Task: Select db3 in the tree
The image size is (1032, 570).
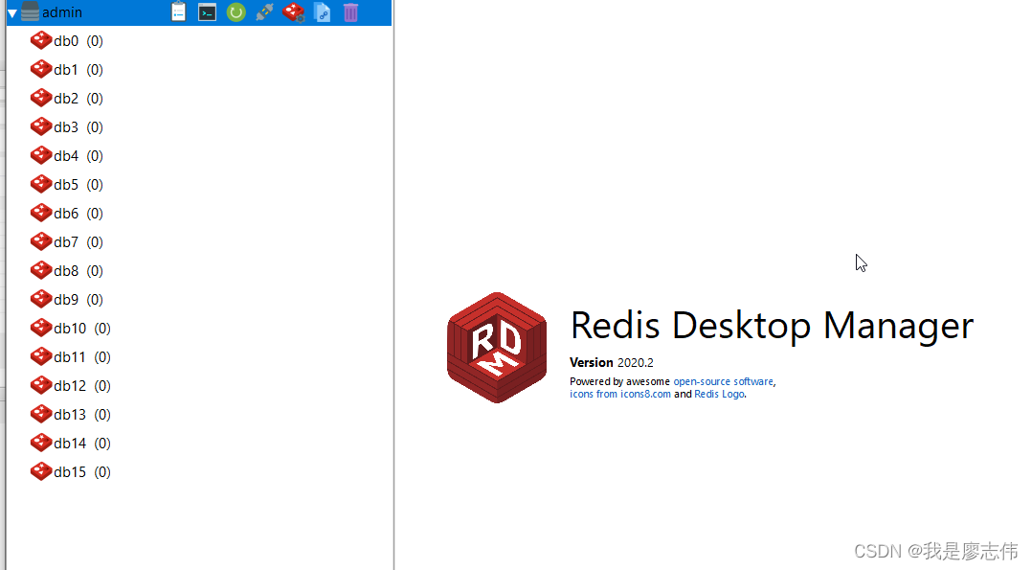Action: point(66,126)
